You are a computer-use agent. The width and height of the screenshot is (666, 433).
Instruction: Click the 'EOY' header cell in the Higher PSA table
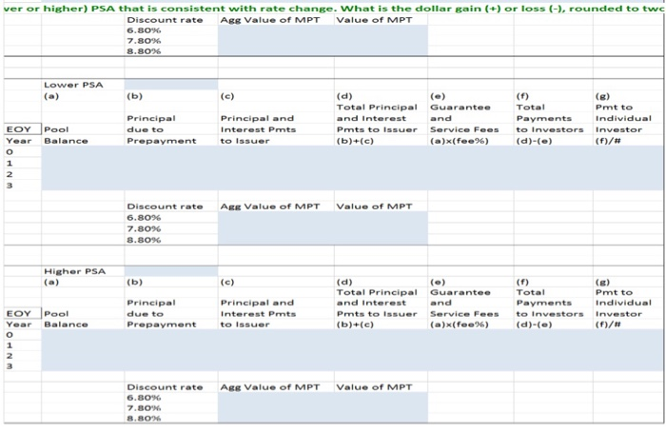(19, 314)
